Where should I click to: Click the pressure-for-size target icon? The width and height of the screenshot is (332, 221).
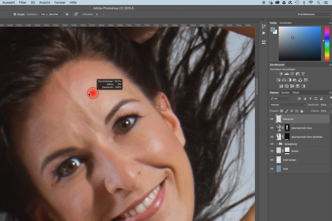(x=76, y=14)
